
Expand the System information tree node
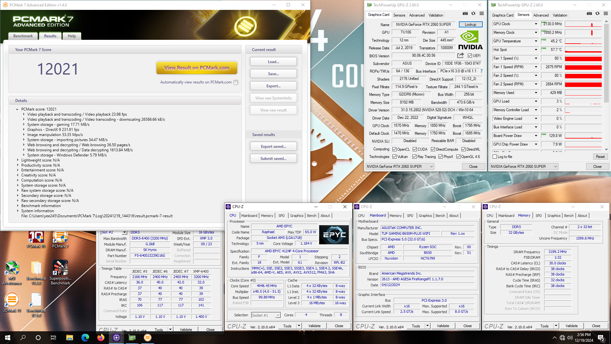(18, 211)
